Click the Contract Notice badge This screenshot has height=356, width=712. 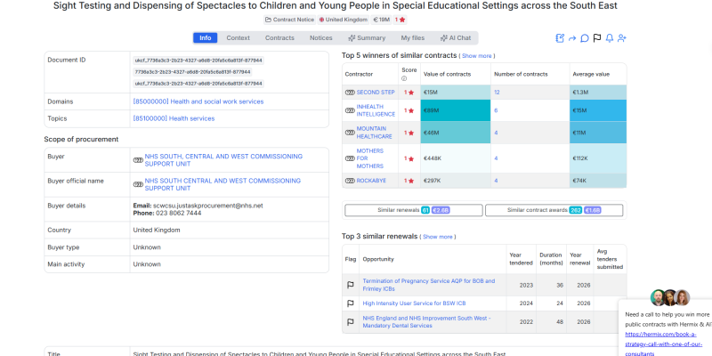coord(290,20)
